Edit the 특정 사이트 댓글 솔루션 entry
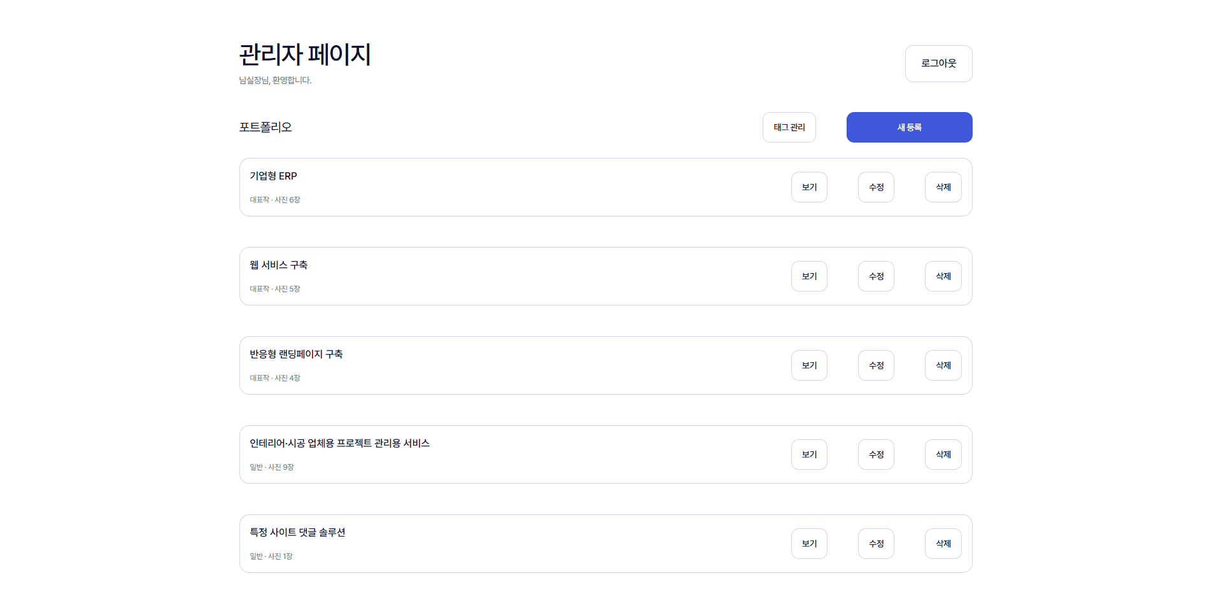 (x=876, y=544)
